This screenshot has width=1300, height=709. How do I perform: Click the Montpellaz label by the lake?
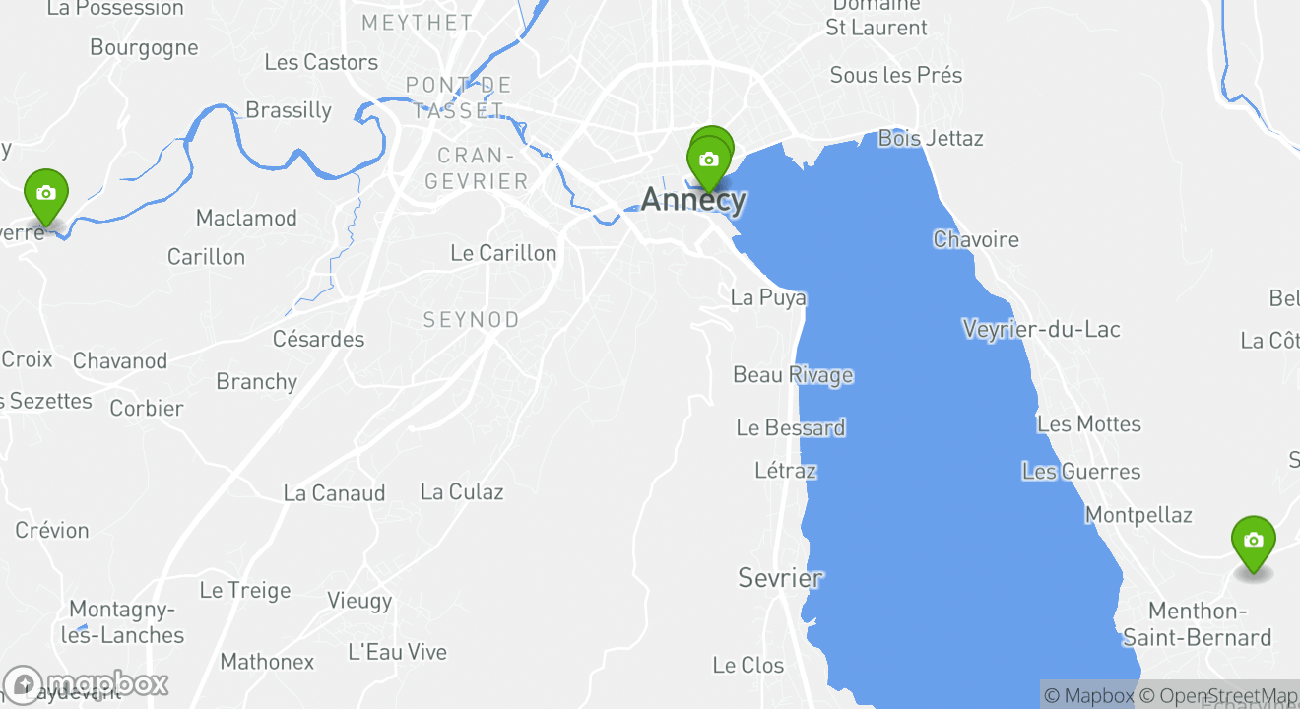(1138, 515)
